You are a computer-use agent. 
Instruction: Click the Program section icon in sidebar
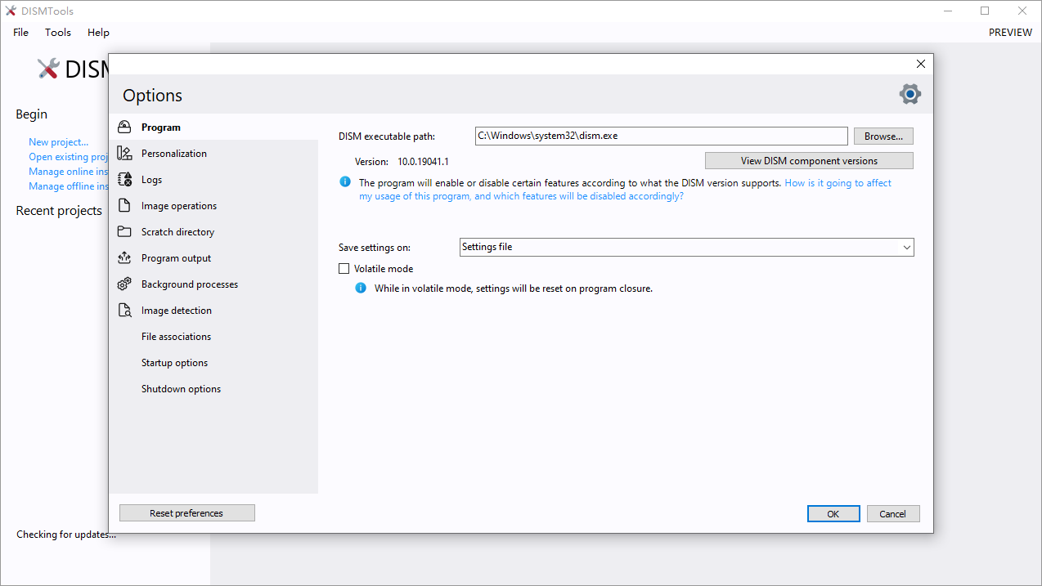click(124, 127)
